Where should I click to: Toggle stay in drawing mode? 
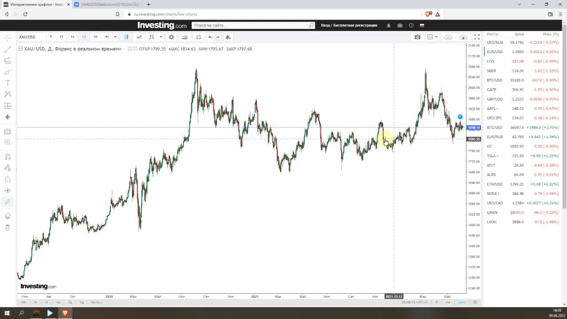8,168
